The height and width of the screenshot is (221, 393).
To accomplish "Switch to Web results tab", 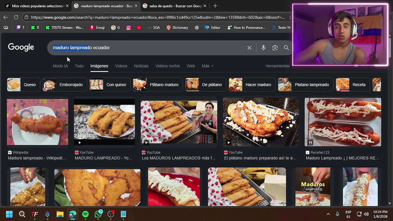I will (x=191, y=66).
